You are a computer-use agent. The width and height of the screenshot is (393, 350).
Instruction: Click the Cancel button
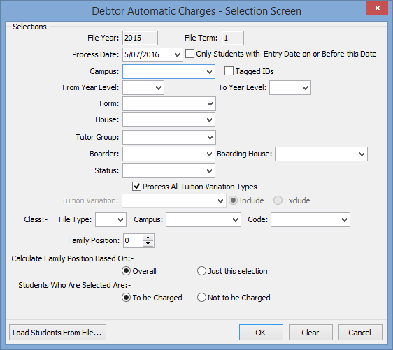tap(360, 333)
